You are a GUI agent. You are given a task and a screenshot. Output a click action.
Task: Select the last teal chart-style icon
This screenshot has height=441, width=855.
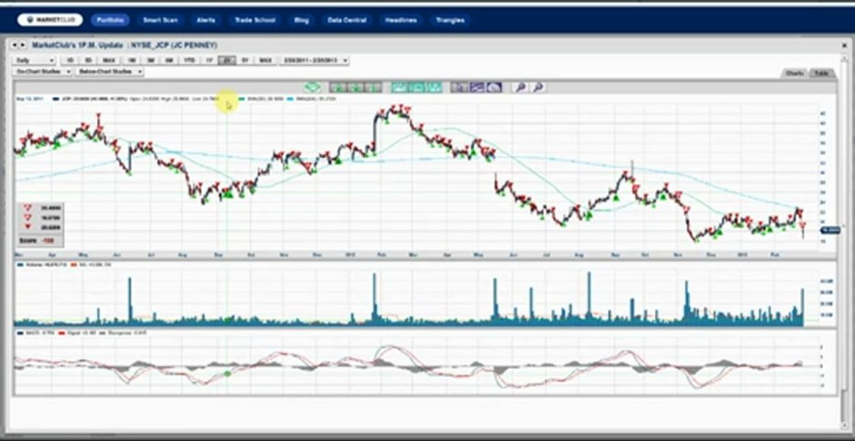click(434, 88)
